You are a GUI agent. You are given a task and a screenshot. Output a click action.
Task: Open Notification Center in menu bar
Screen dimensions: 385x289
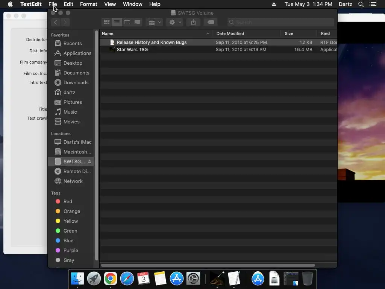point(373,4)
